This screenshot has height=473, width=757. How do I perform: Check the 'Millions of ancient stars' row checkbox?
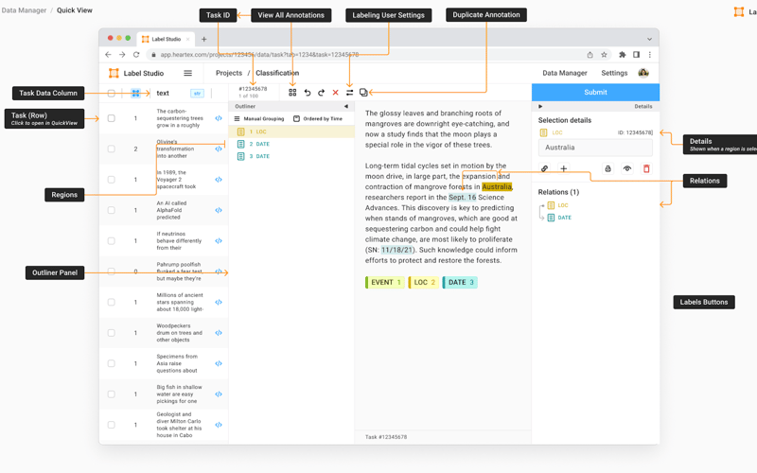[111, 302]
